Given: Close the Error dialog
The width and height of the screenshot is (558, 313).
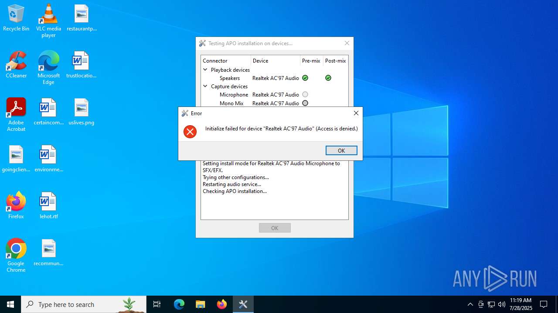Looking at the screenshot, I should 356,113.
